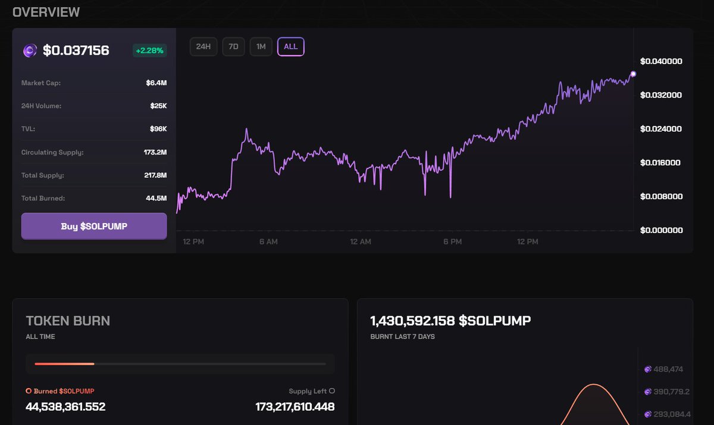This screenshot has width=714, height=425.
Task: Click the Supply Left label
Action: pyautogui.click(x=308, y=391)
